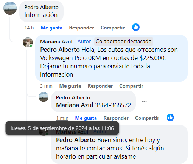Click the Colaborador destacado badge
Image resolution: width=193 pixels, height=164 pixels.
[x=124, y=41]
